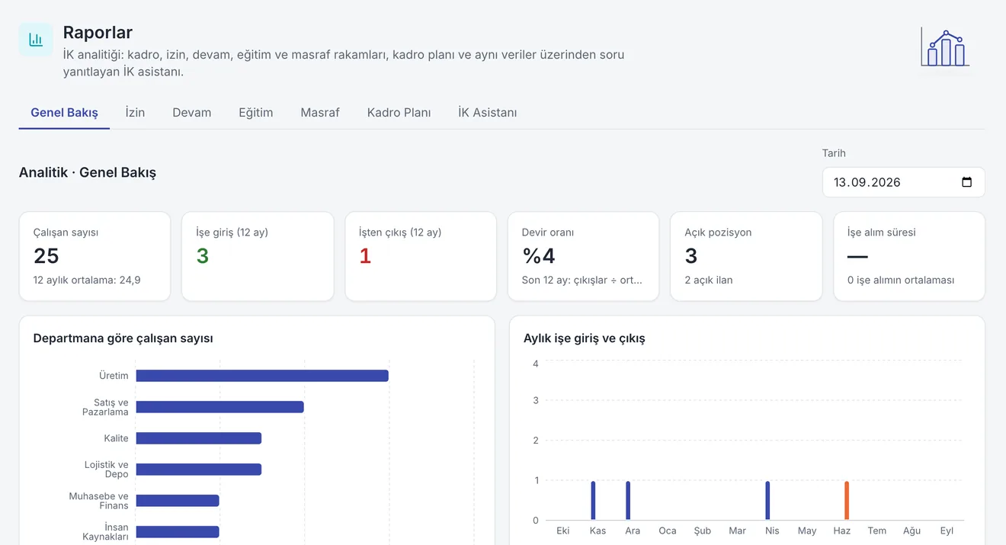Click the Üretim department bar
The height and width of the screenshot is (545, 1006).
[262, 376]
